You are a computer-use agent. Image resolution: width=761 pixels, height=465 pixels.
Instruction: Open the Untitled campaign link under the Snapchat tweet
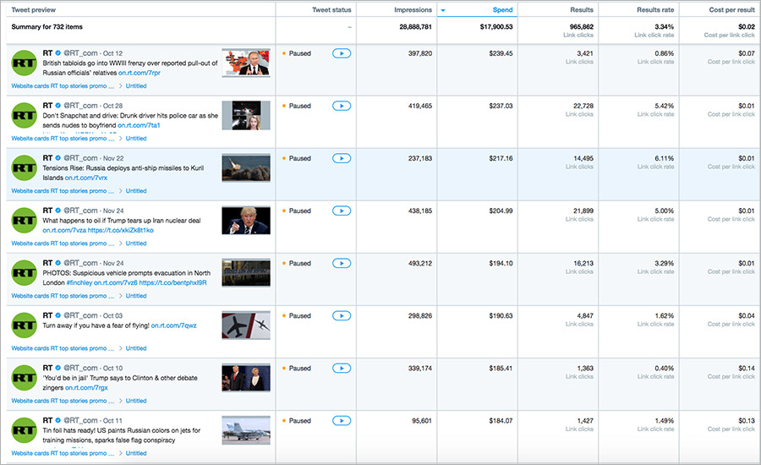(x=136, y=139)
